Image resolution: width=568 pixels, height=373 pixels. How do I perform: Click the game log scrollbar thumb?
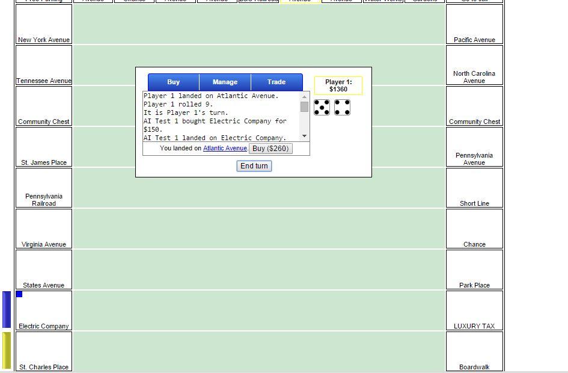304,106
